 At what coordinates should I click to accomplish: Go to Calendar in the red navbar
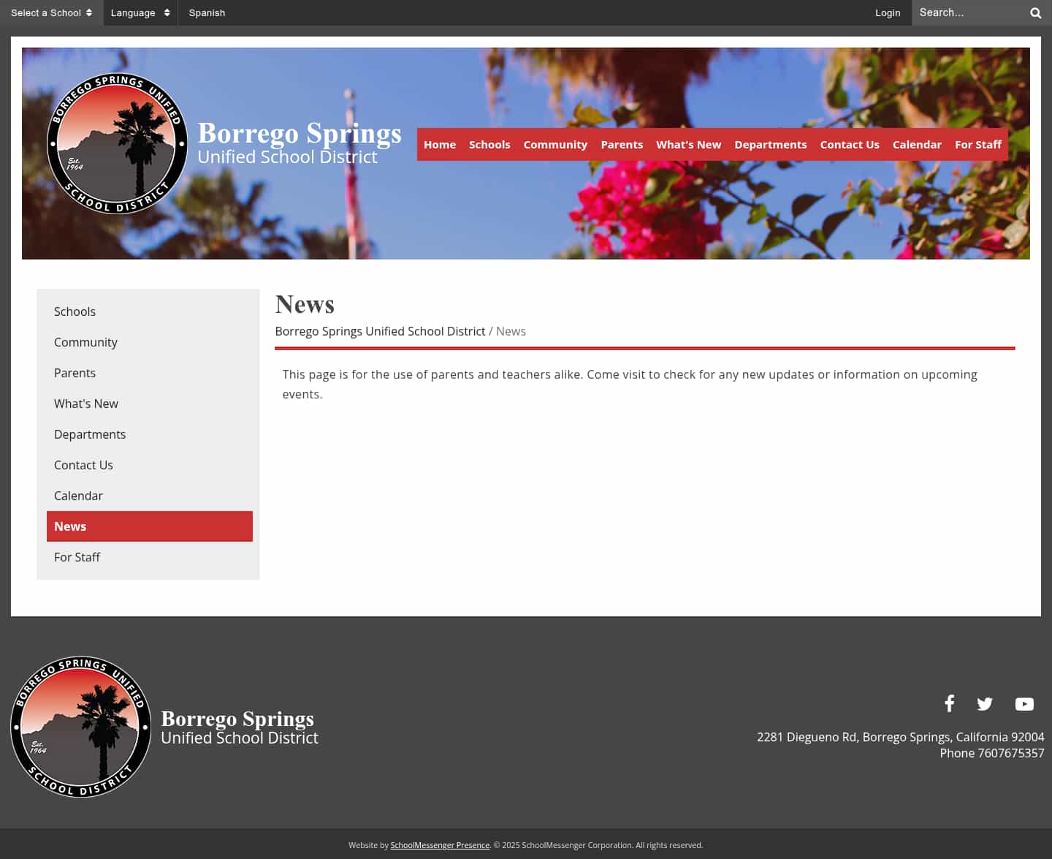[917, 145]
